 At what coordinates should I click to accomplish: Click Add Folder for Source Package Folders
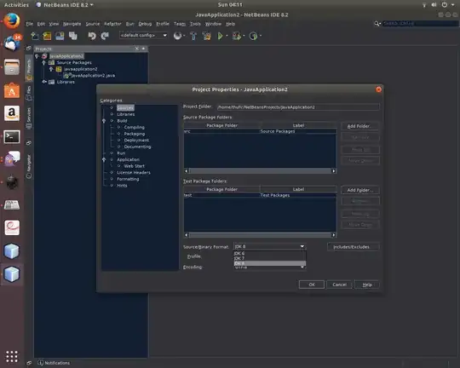pyautogui.click(x=360, y=126)
